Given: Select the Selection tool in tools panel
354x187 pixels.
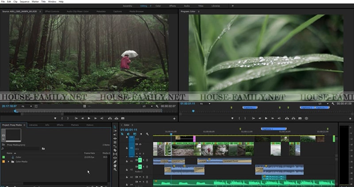Looking at the screenshot, I should (115, 127).
